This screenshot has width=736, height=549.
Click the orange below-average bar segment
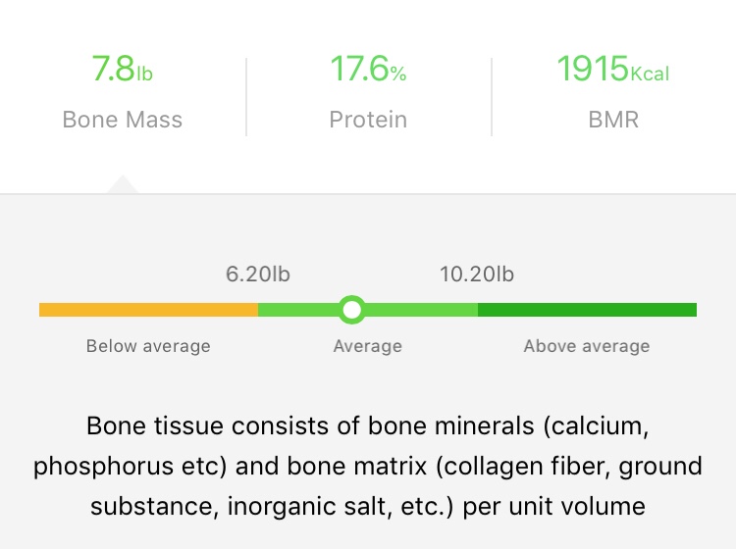(148, 310)
